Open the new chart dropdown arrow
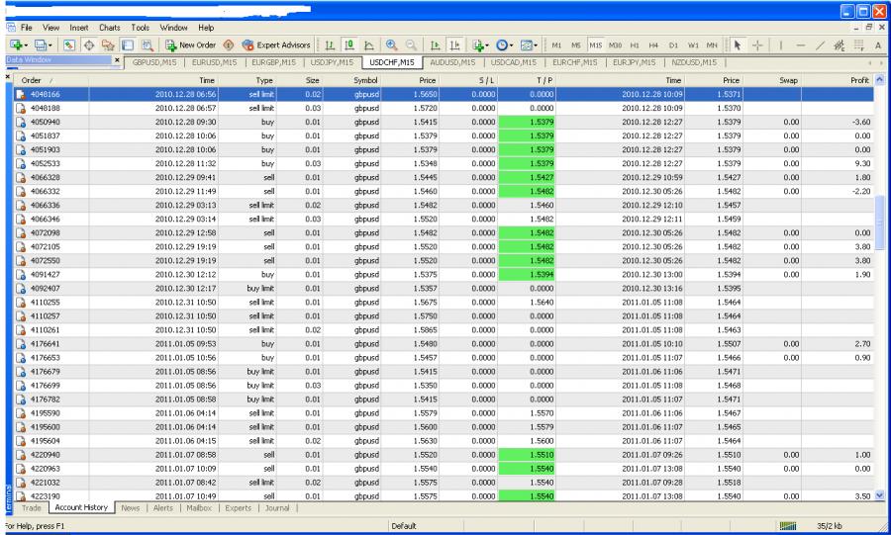Screen dimensions: 891x535 pos(24,45)
